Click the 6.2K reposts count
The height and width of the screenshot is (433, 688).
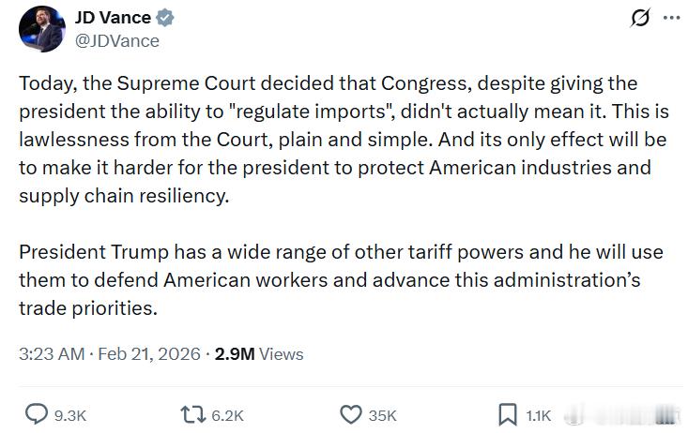pyautogui.click(x=228, y=415)
